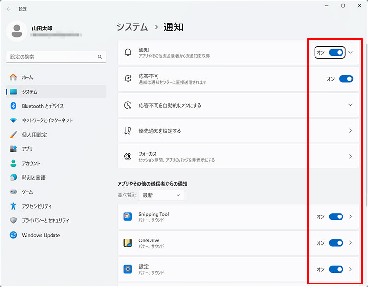
Task: Click the search magnifier icon
Action: tap(100, 57)
